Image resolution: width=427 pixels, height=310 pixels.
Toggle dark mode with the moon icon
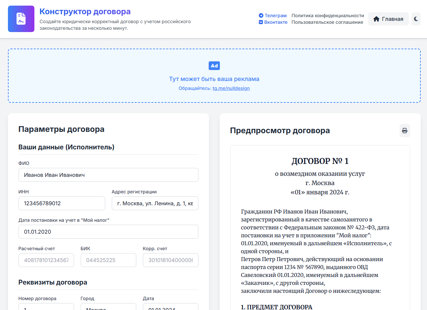point(416,19)
